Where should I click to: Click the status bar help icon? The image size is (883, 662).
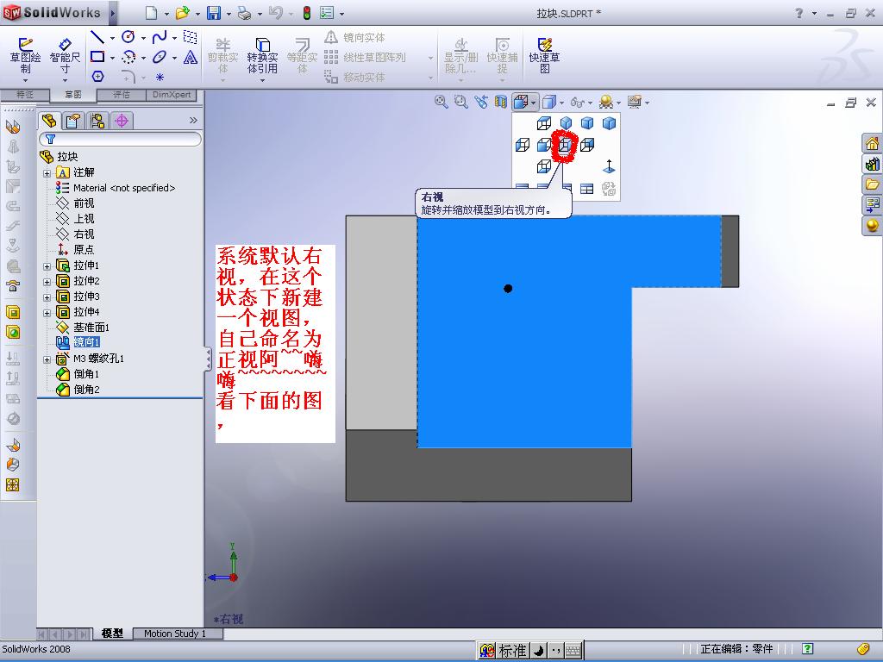807,650
